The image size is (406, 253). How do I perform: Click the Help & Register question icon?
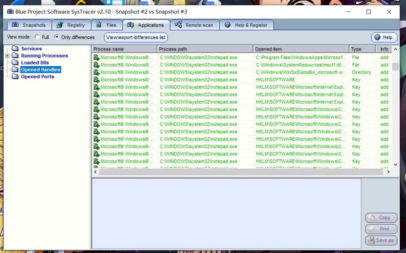[227, 24]
